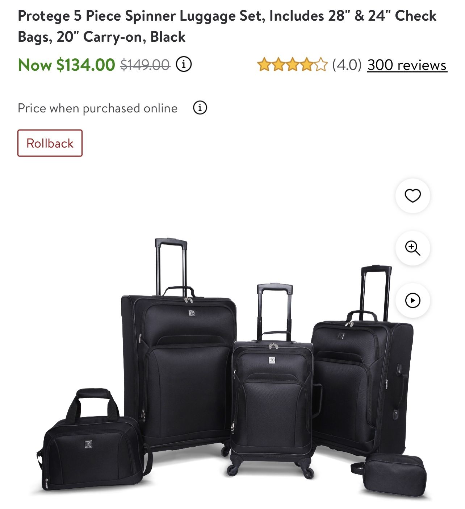Select the star rating display
This screenshot has height=509, width=465.
pyautogui.click(x=292, y=65)
